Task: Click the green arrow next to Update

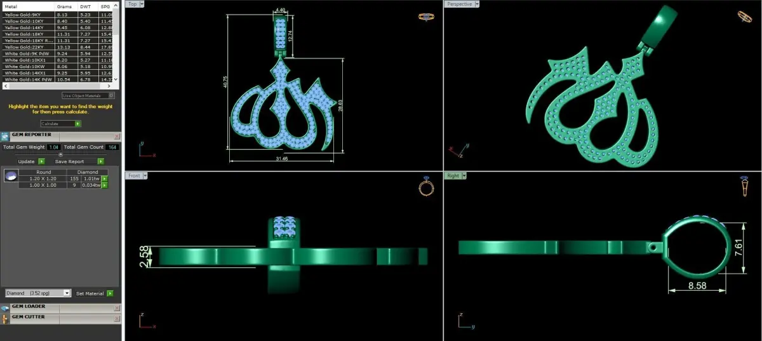Action: 41,161
